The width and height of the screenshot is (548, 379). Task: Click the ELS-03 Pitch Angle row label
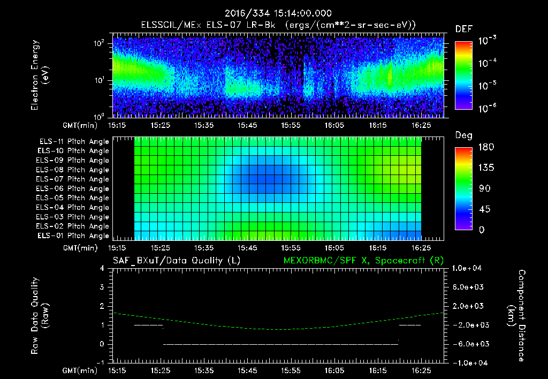tap(72, 217)
